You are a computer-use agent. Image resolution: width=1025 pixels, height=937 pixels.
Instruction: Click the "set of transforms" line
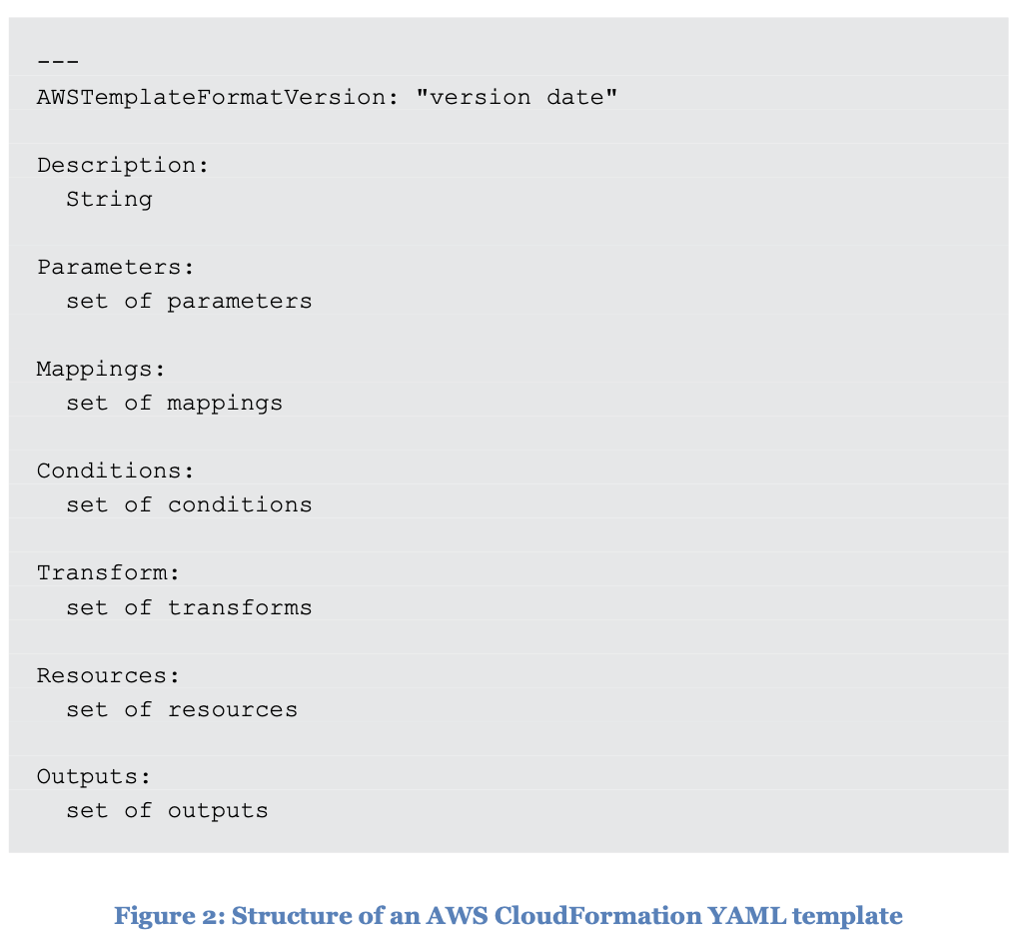(x=189, y=607)
